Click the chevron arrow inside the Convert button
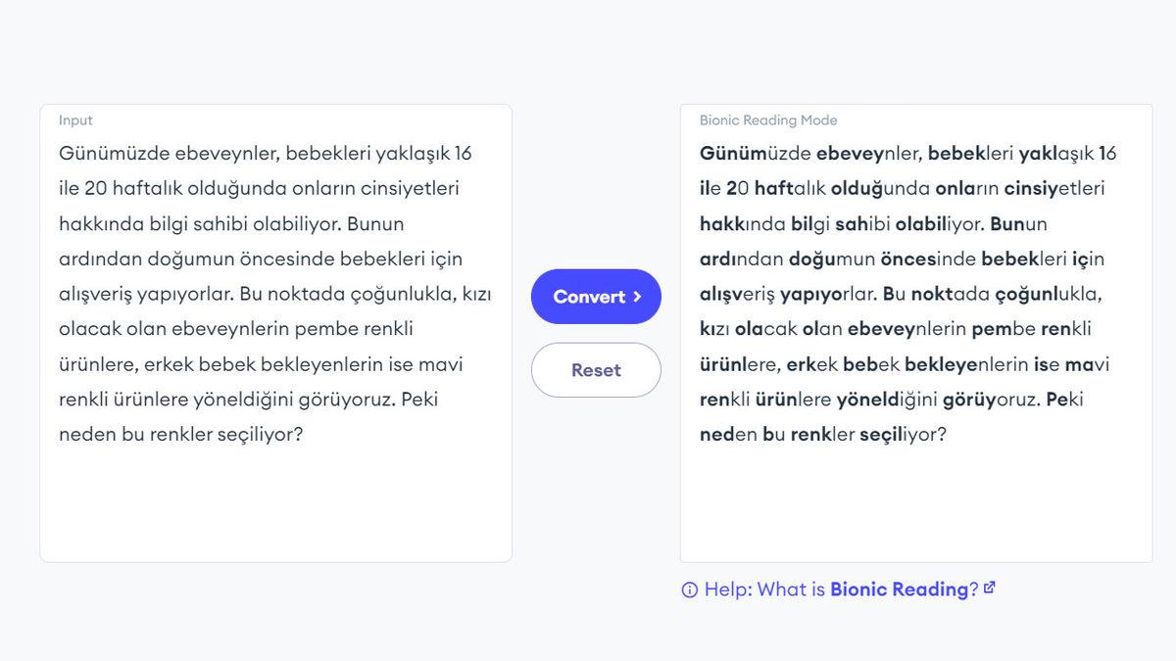This screenshot has width=1176, height=661. click(637, 296)
